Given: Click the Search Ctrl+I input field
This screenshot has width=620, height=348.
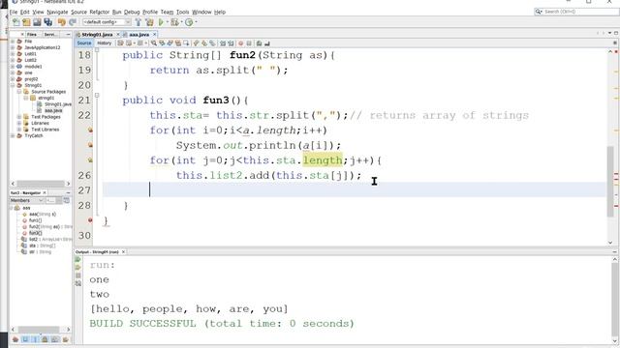Looking at the screenshot, I should click(576, 12).
